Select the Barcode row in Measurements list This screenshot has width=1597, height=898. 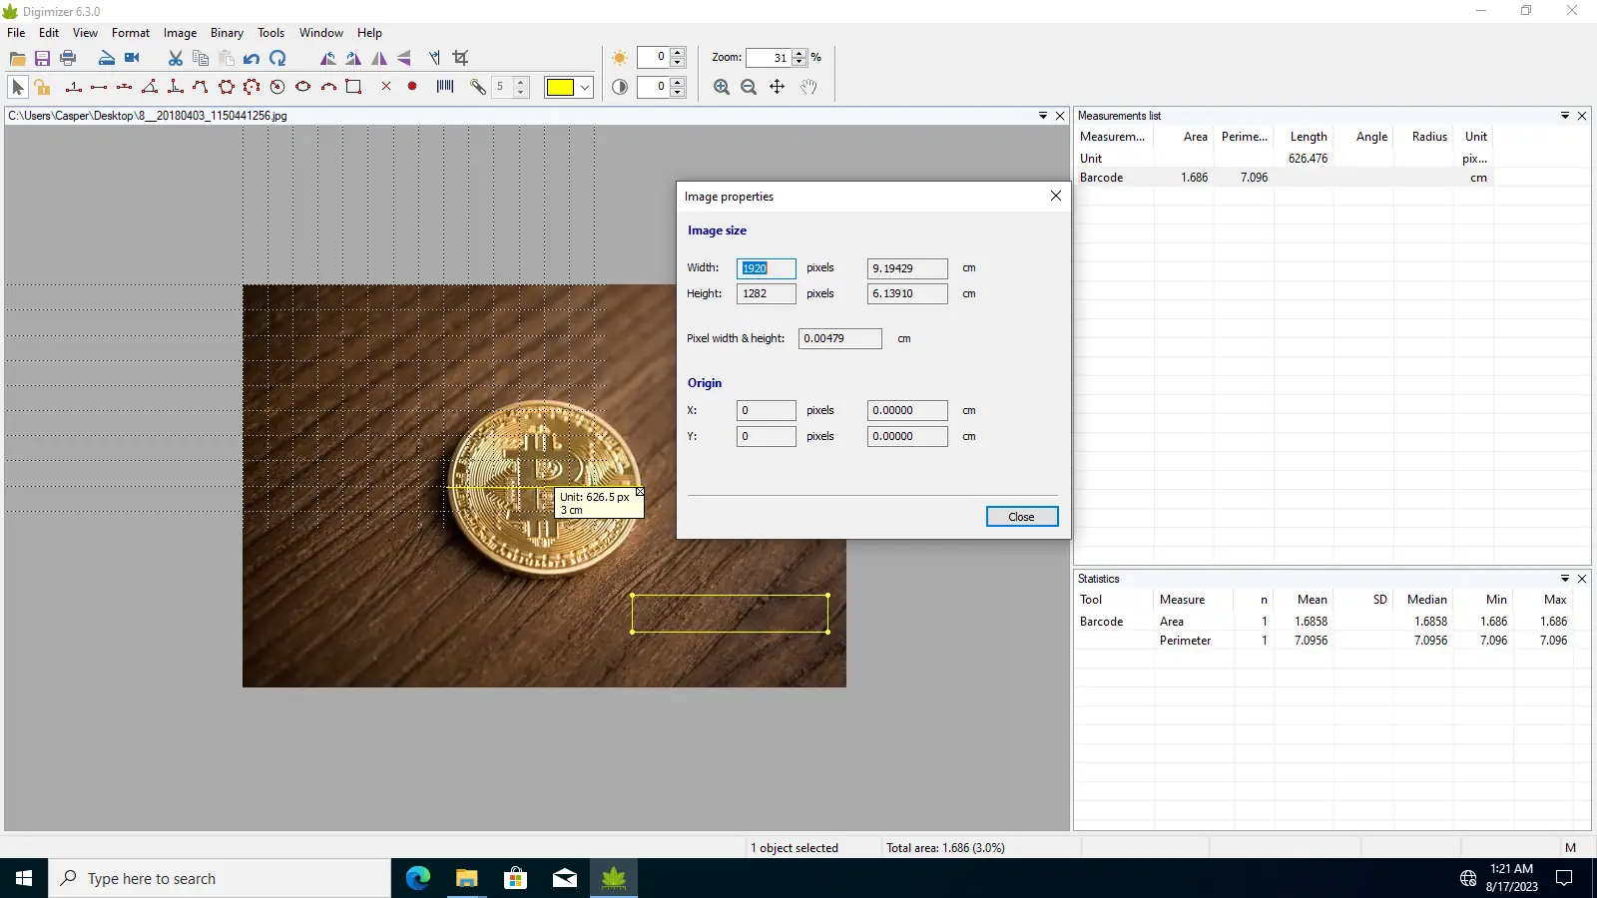[x=1285, y=178]
